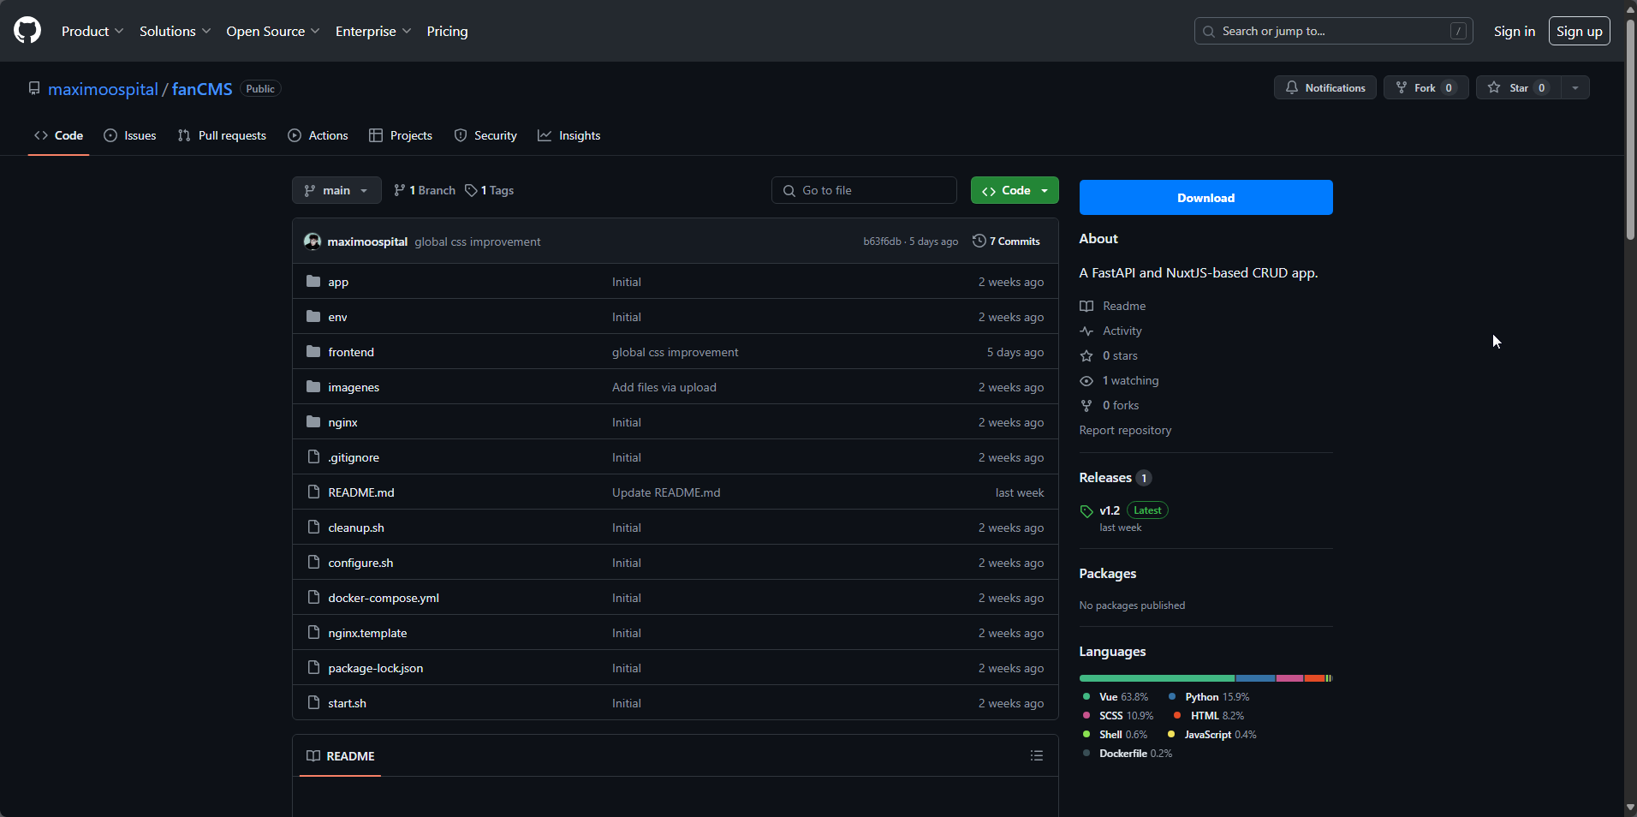Click the docker-compose.yml file icon

313,598
